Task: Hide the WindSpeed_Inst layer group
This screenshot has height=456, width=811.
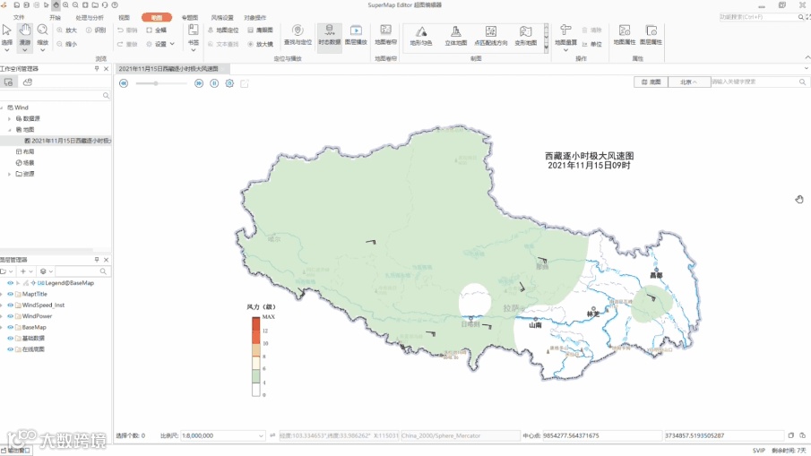Action: 10,305
